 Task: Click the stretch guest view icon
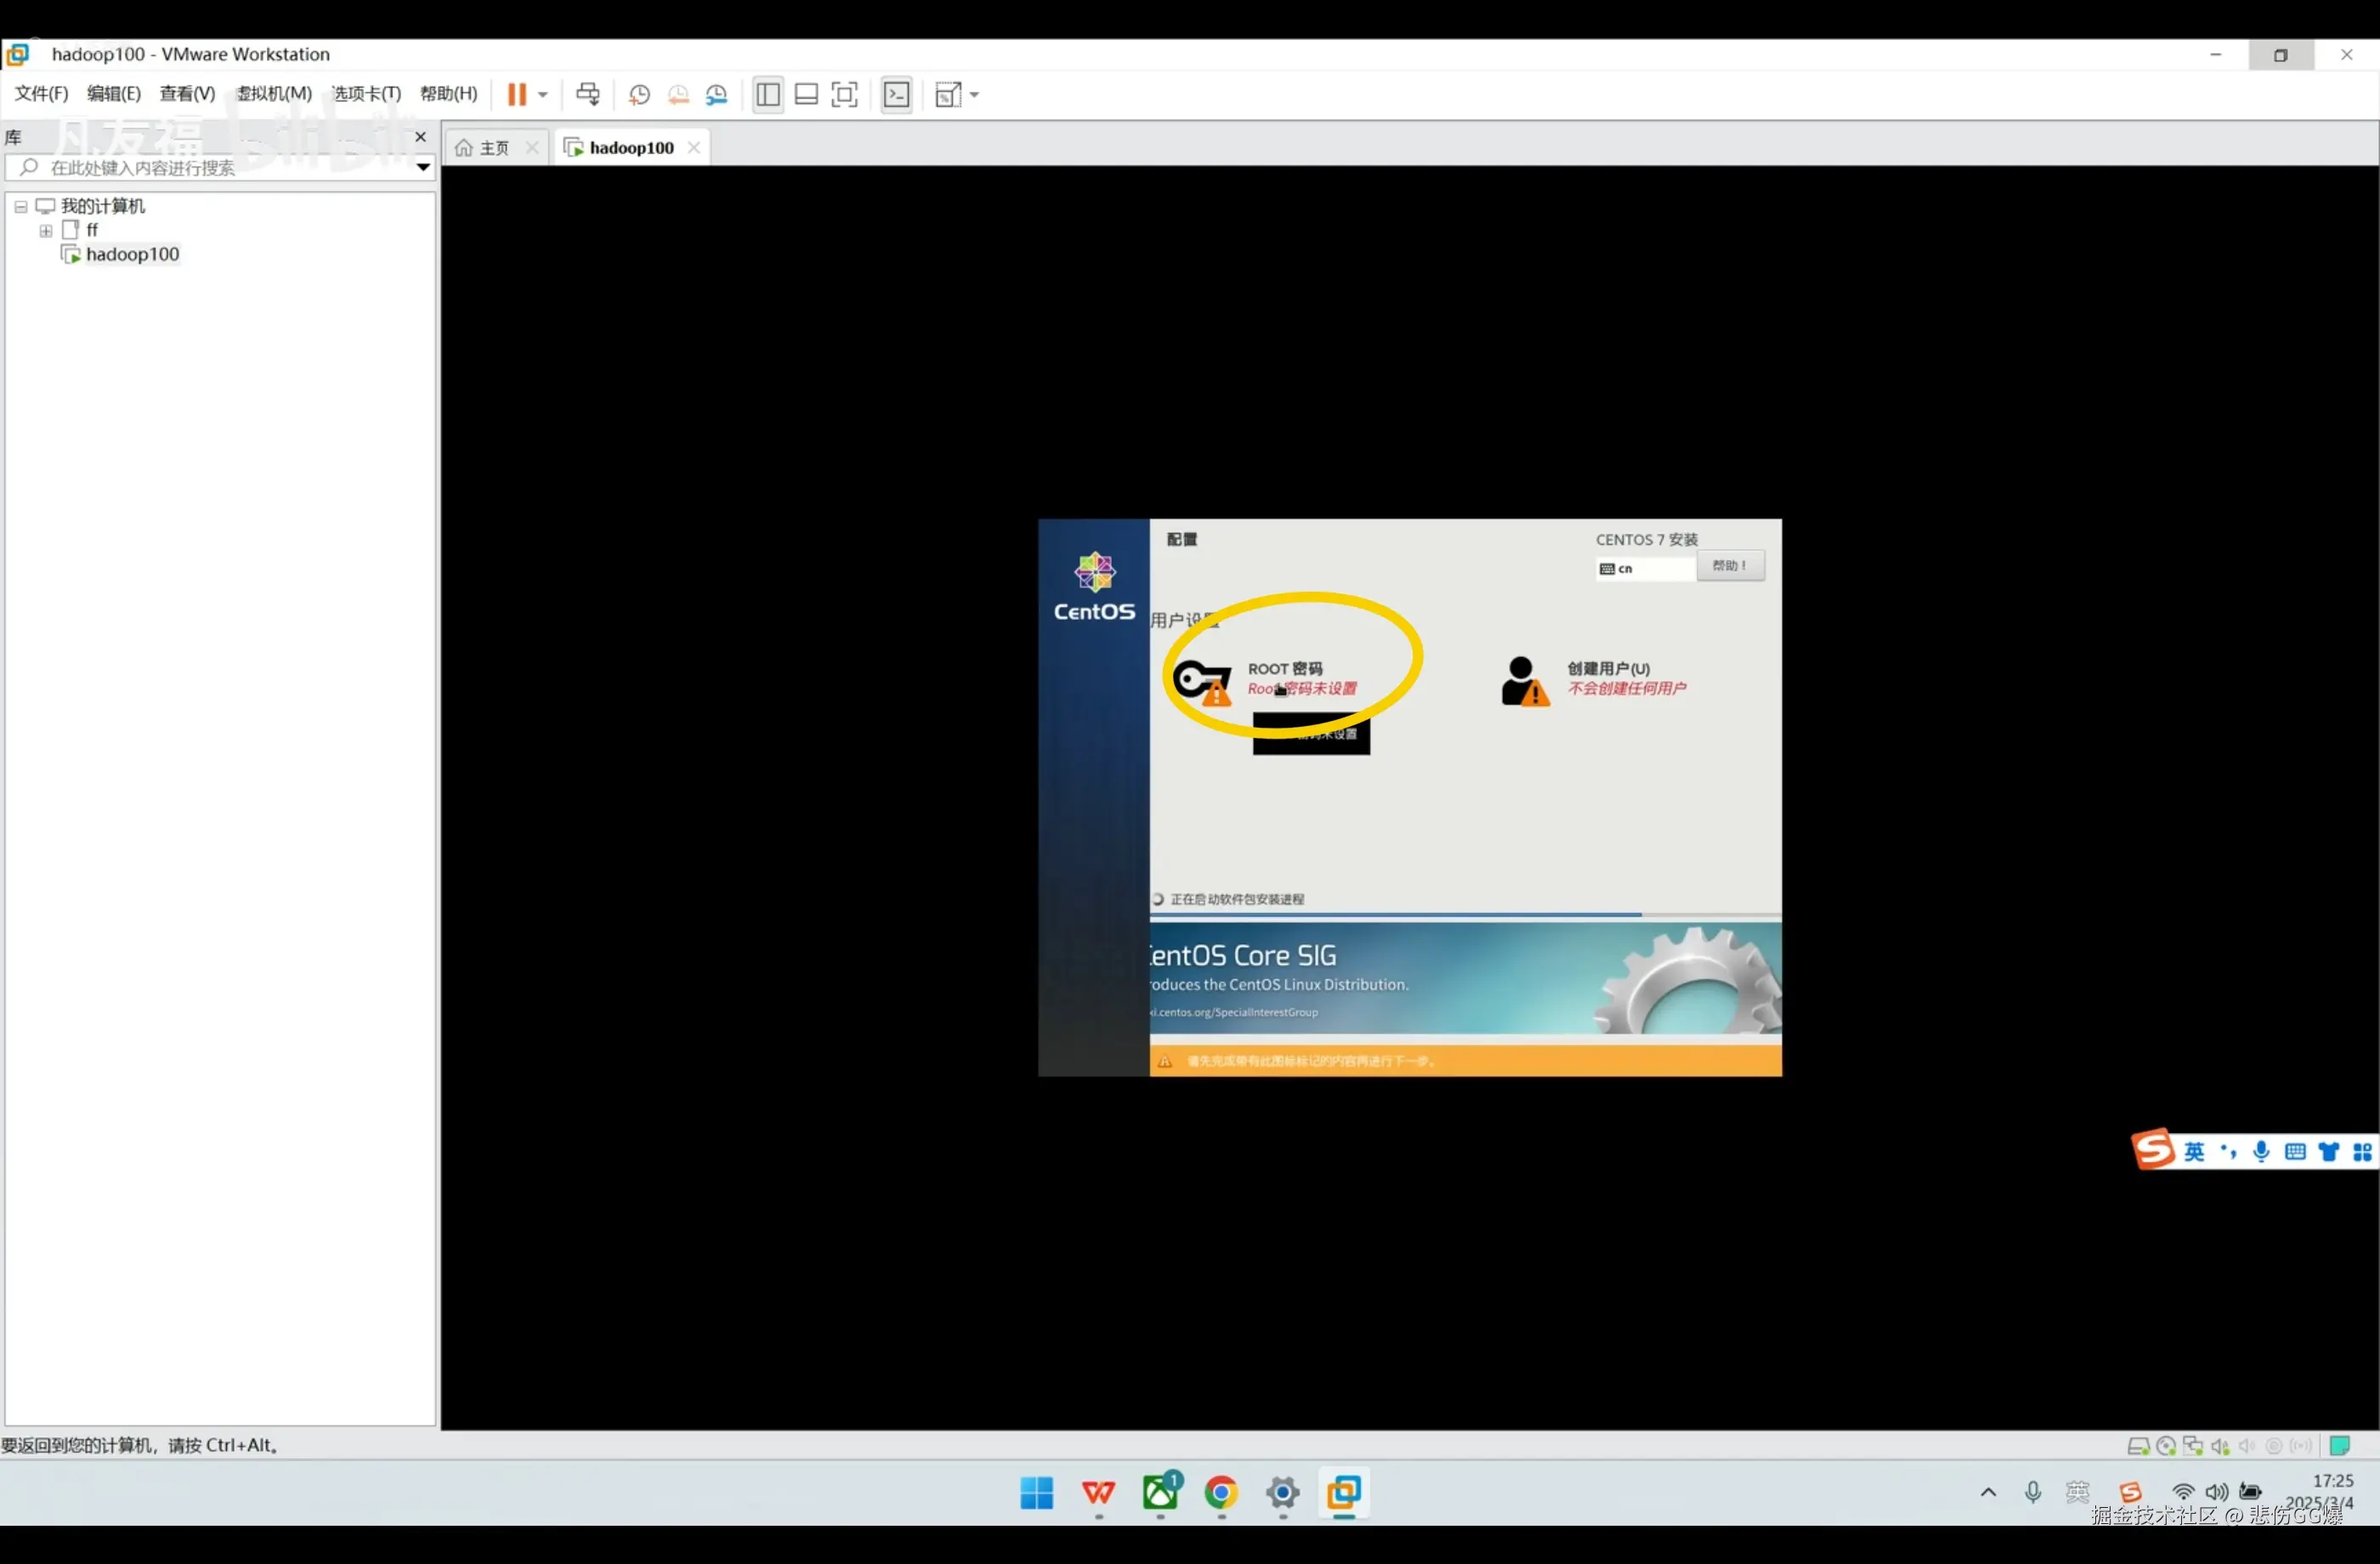click(x=948, y=95)
